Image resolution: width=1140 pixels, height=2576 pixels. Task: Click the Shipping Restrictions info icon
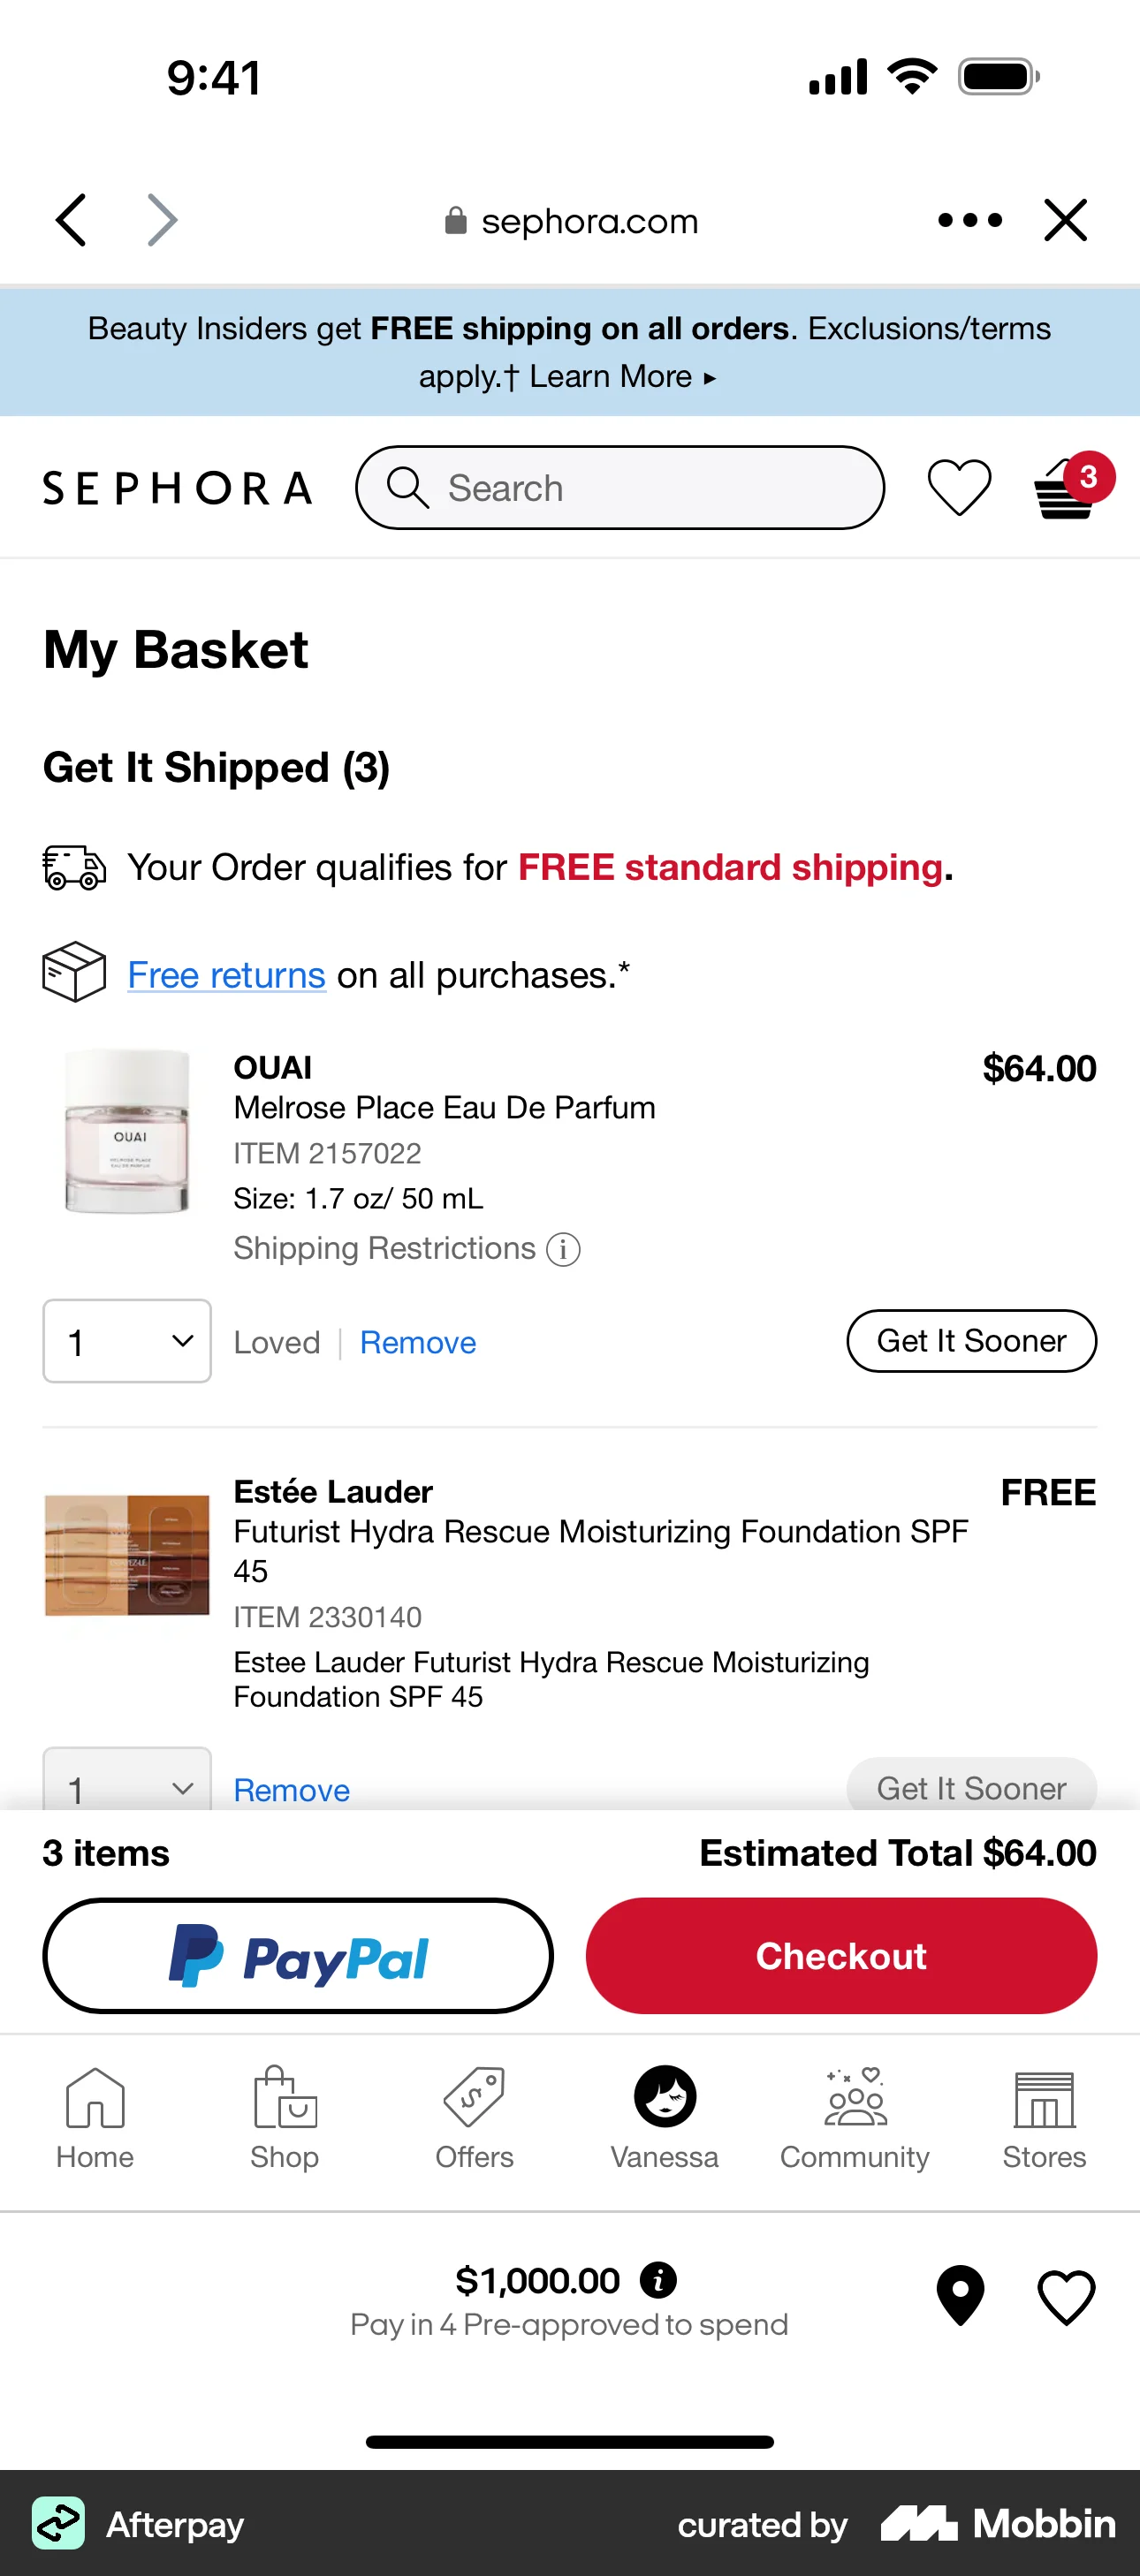click(563, 1249)
